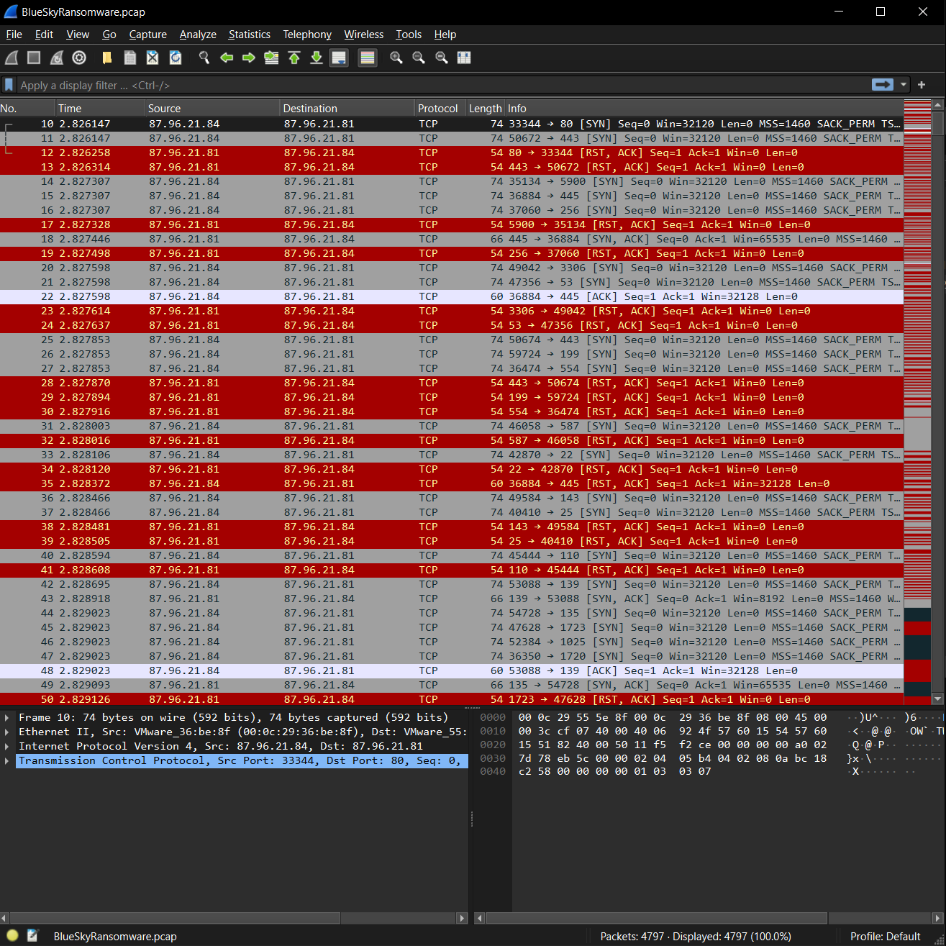Zoom out the packet text
The image size is (946, 946).
419,58
